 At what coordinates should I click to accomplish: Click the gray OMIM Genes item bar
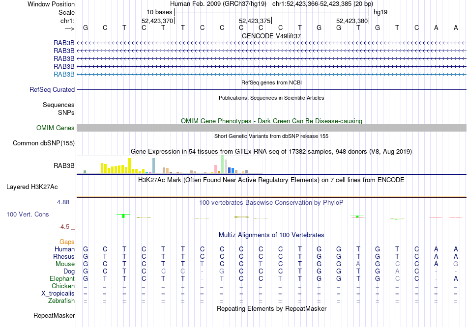pos(271,128)
